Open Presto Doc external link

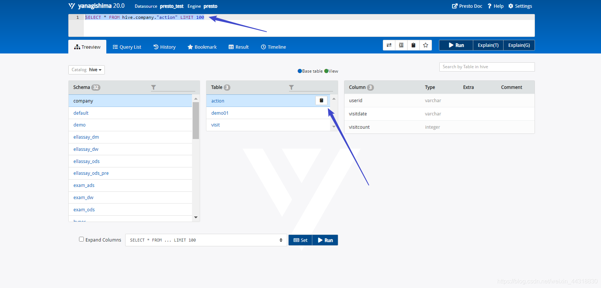pyautogui.click(x=467, y=6)
